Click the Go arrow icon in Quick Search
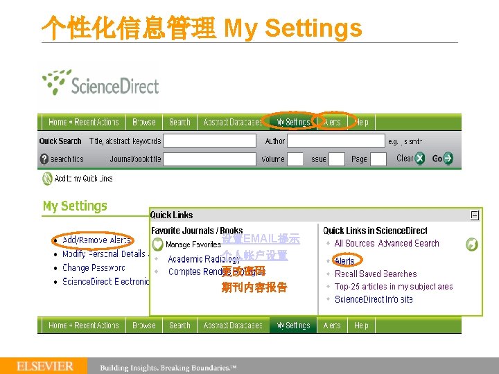The image size is (499, 374). (448, 158)
